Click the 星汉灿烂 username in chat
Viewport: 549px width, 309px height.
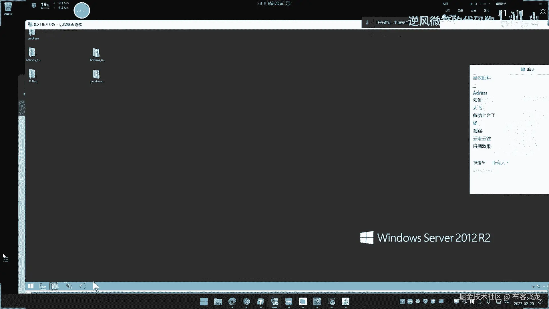click(x=482, y=78)
